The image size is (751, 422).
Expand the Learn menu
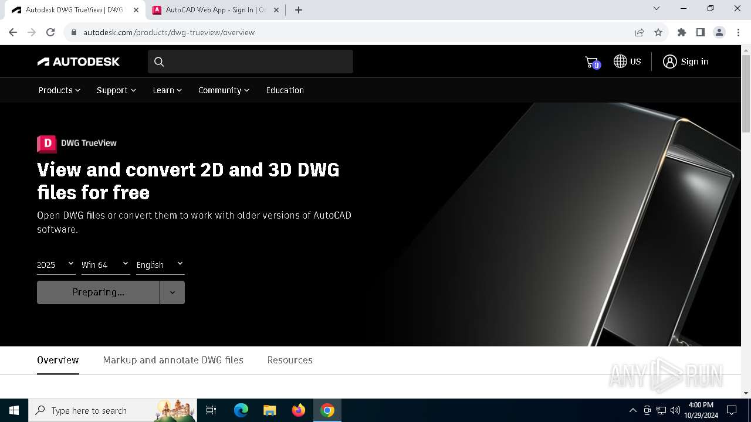[x=167, y=90]
